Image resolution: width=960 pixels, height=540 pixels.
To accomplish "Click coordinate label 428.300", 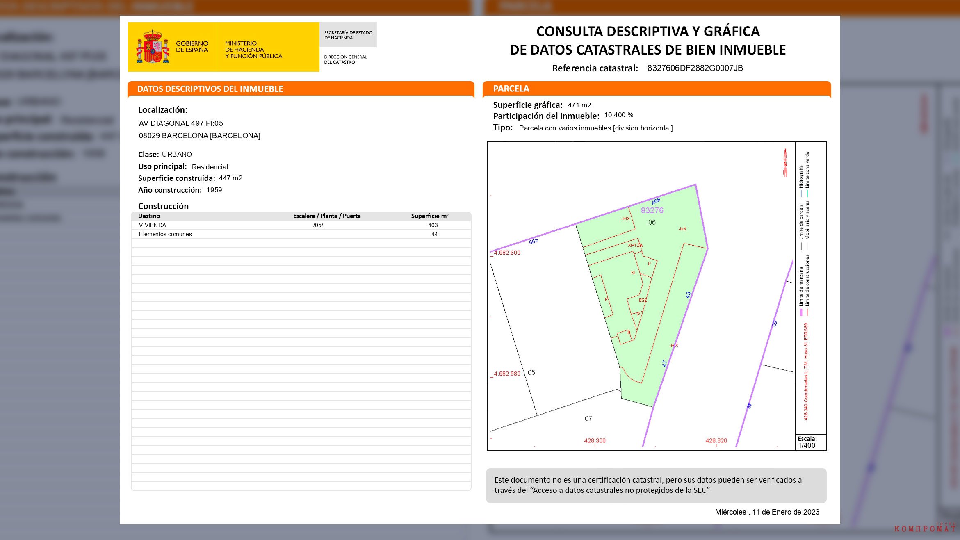I will tap(595, 440).
